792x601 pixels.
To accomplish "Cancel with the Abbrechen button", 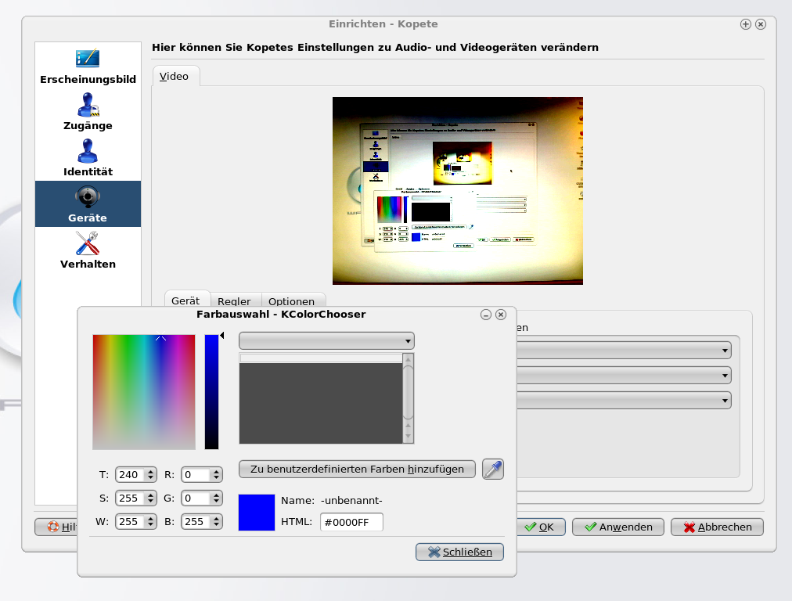I will click(x=717, y=527).
